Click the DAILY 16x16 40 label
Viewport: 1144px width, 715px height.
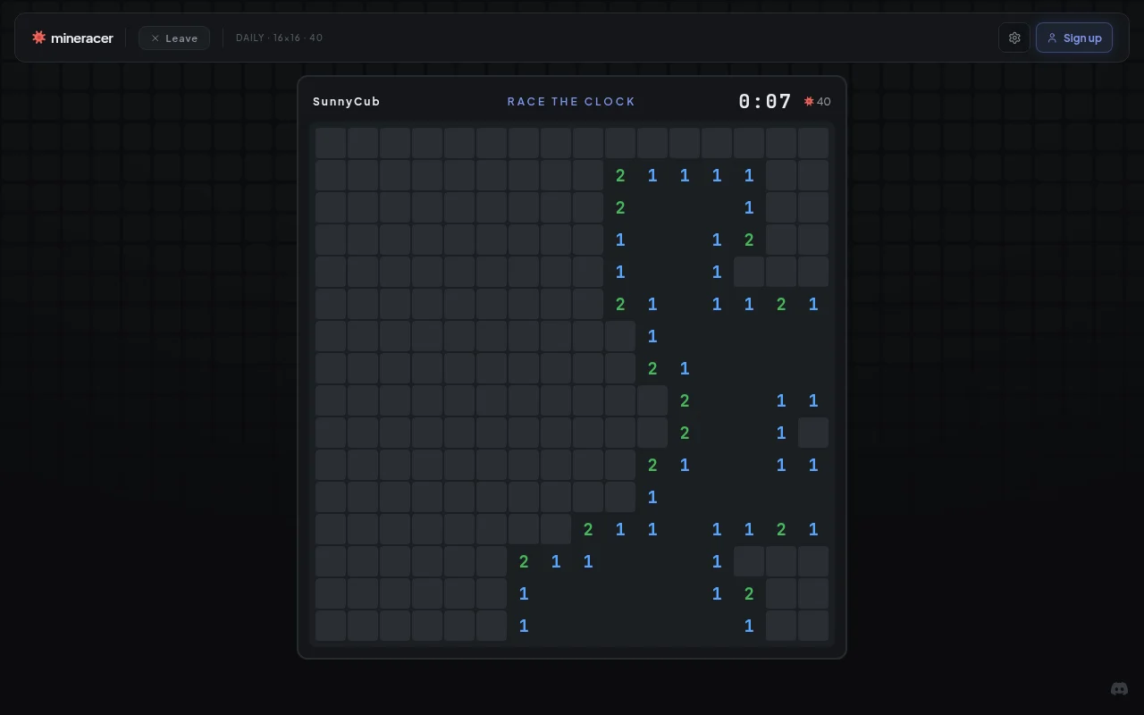[x=279, y=38]
